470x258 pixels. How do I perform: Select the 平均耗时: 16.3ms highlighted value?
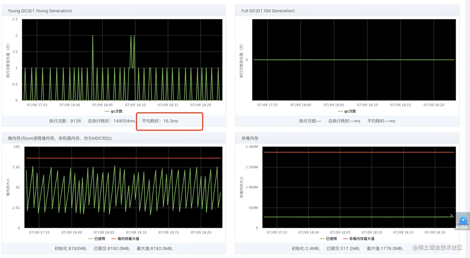(x=160, y=121)
